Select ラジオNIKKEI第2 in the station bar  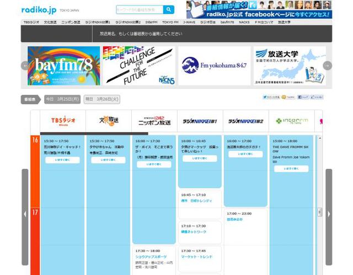(x=128, y=22)
